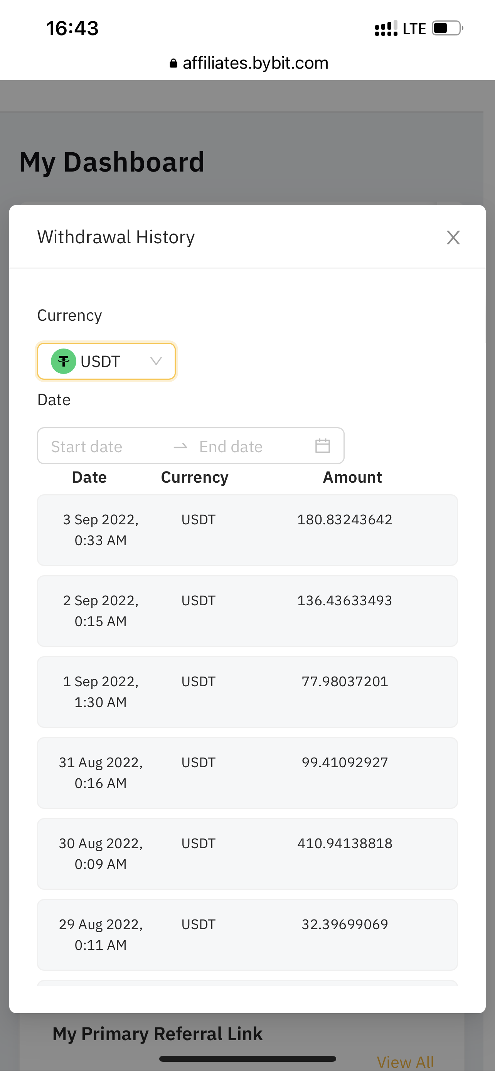This screenshot has height=1071, width=495.
Task: Tap the battery indicator in status bar
Action: (447, 28)
